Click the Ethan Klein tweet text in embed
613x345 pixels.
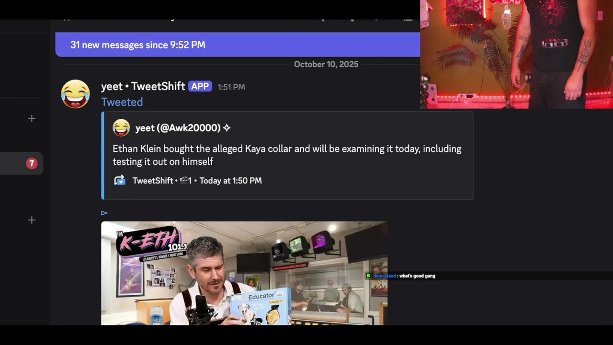click(x=287, y=155)
